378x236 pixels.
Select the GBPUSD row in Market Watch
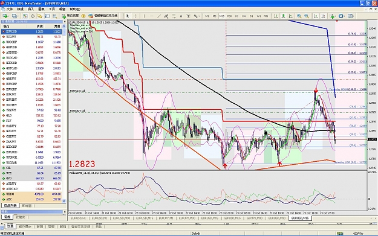pos(31,47)
